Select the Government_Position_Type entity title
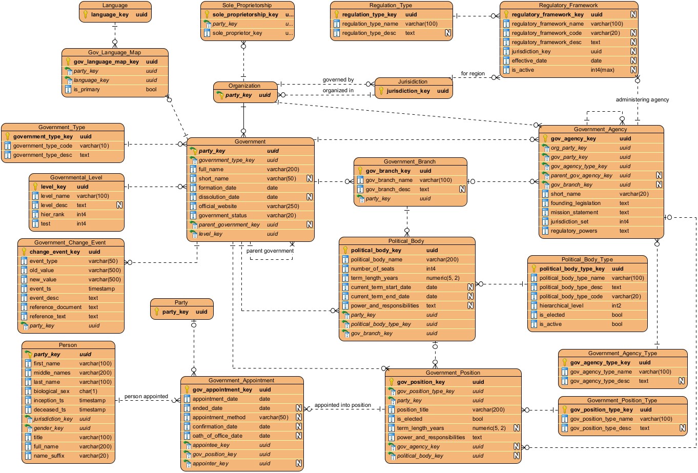The height and width of the screenshot is (473, 698). 622,401
